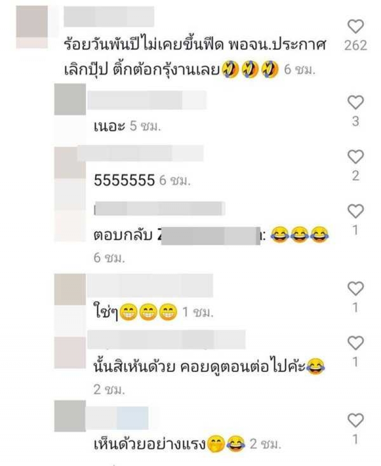The image size is (381, 466).
Task: Open the avatar next to "5555555" reply
Action: (x=70, y=163)
